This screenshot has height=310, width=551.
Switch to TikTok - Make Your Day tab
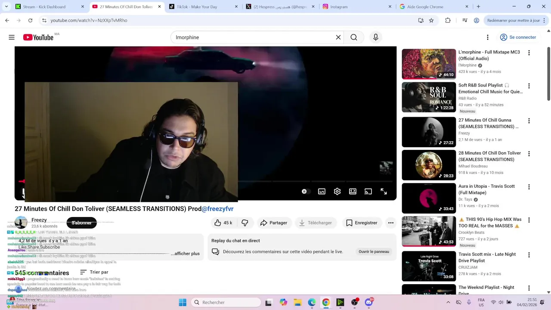(x=203, y=7)
